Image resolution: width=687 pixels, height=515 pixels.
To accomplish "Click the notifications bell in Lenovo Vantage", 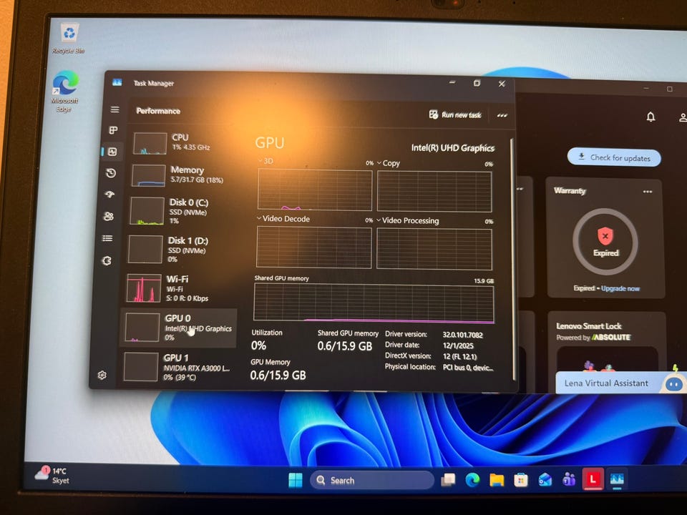I will (651, 117).
